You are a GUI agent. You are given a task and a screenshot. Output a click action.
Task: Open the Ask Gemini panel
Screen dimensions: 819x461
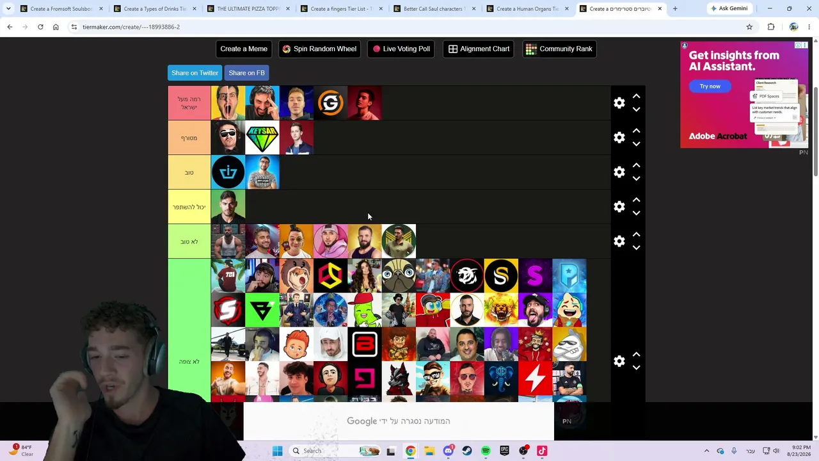(x=729, y=9)
